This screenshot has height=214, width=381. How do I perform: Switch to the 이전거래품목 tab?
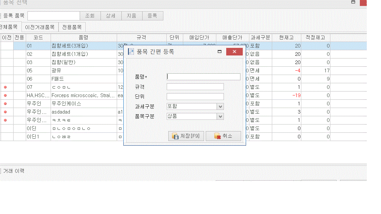[x=40, y=27]
